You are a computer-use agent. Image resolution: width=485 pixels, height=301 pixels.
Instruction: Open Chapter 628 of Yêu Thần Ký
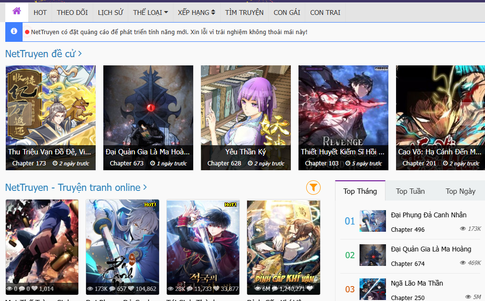[224, 163]
